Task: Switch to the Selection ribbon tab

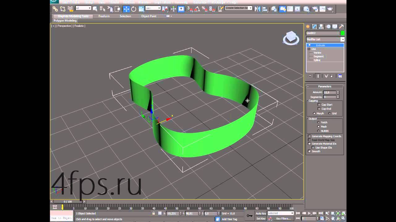Action: coord(125,16)
